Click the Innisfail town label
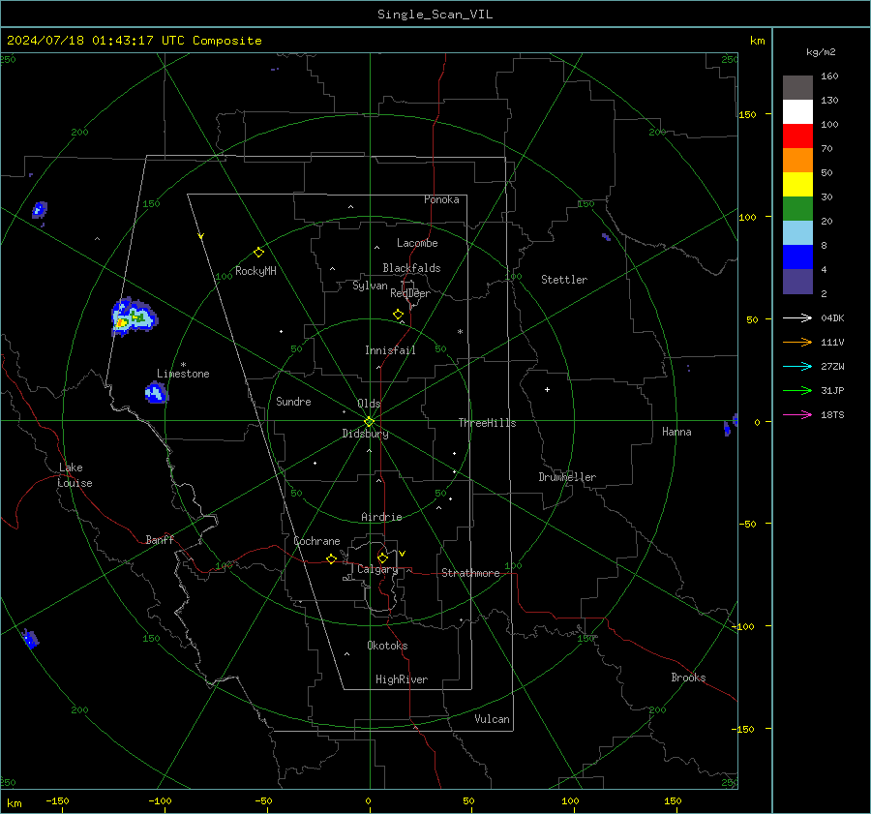Viewport: 871px width, 814px height. [390, 350]
